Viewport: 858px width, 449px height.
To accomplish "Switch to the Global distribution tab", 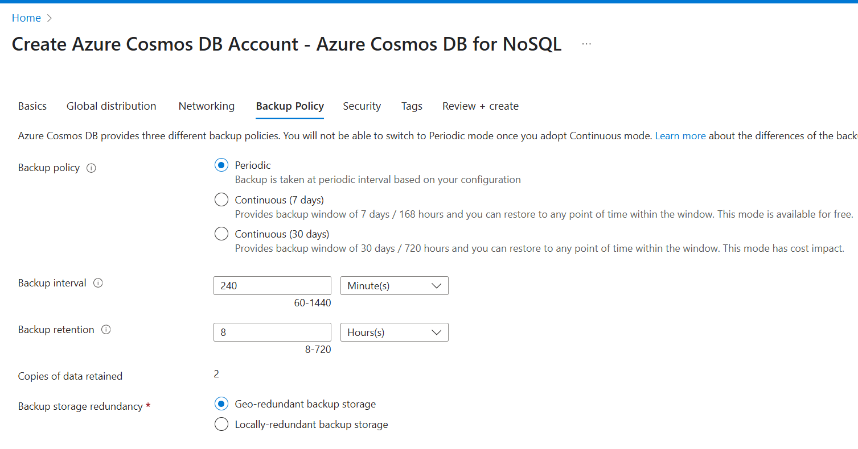I will (112, 106).
